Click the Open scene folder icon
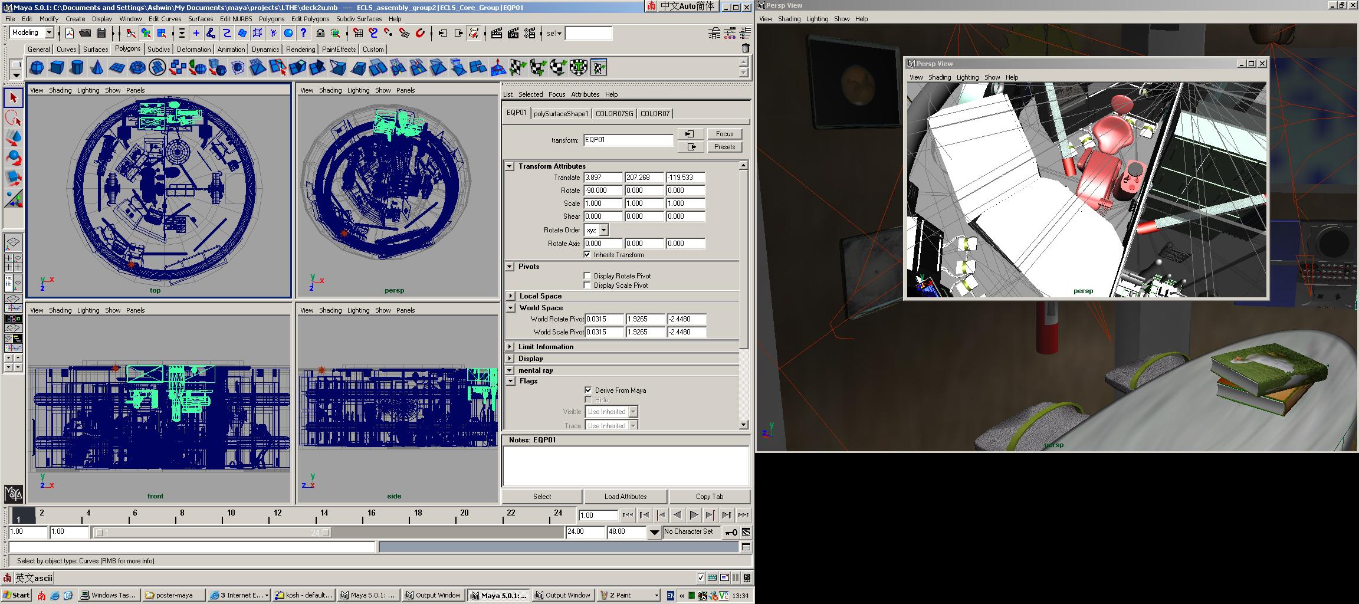Screen dimensions: 1359x604 click(85, 33)
